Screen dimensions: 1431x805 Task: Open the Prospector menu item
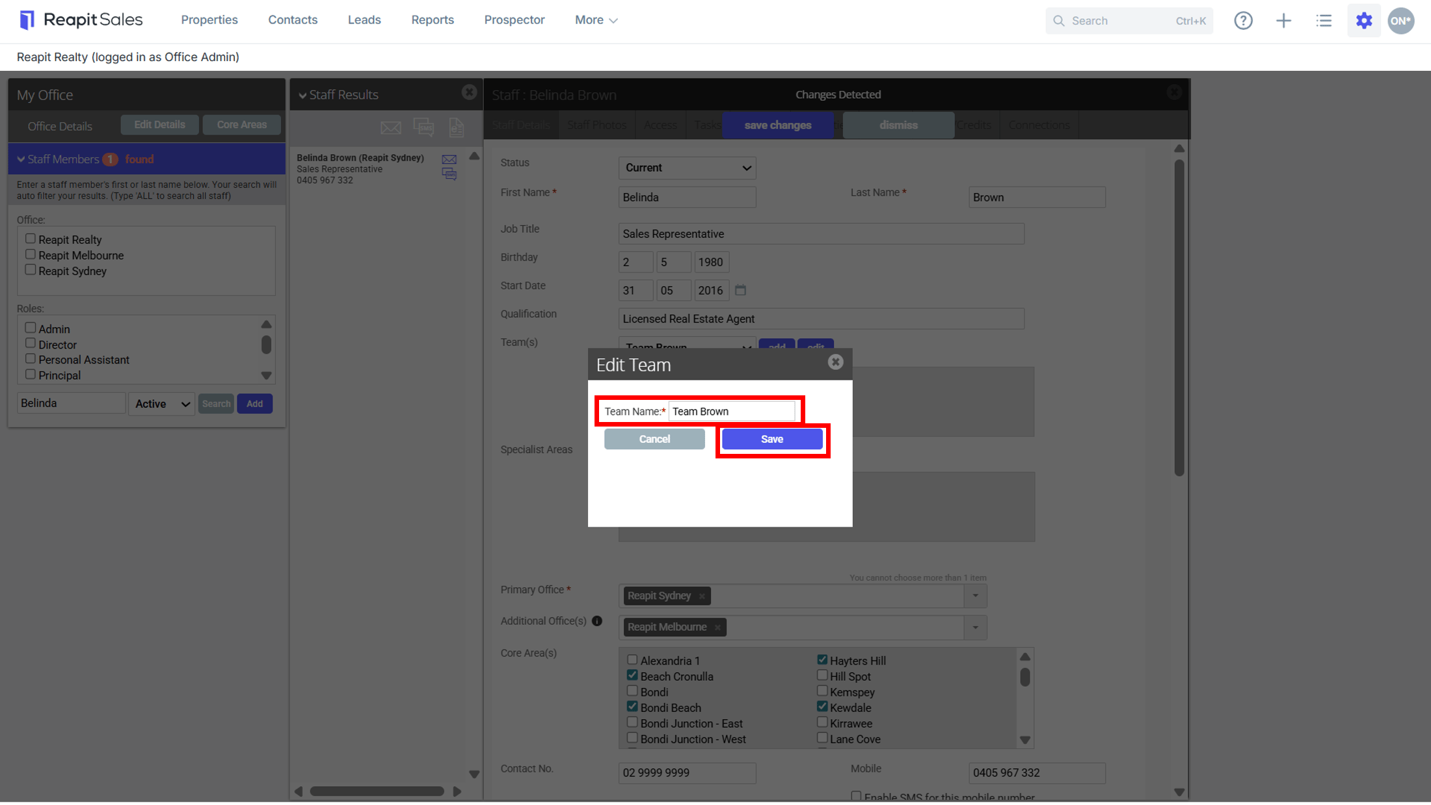pos(514,20)
